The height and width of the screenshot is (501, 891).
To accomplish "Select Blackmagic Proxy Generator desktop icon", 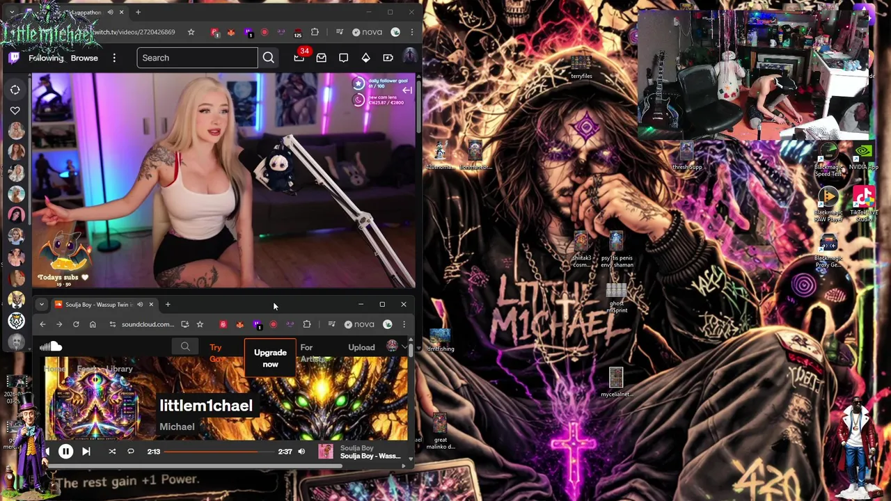I will 828,251.
